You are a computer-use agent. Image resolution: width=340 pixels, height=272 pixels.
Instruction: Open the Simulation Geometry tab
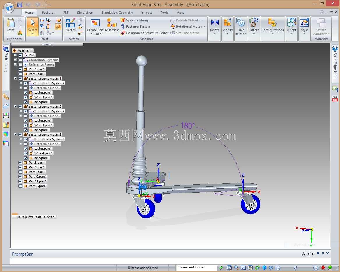(117, 13)
